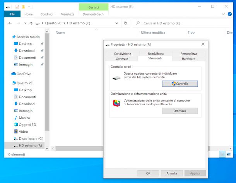Click the pin icon next to Documenti
The image size is (236, 183).
pos(42,57)
